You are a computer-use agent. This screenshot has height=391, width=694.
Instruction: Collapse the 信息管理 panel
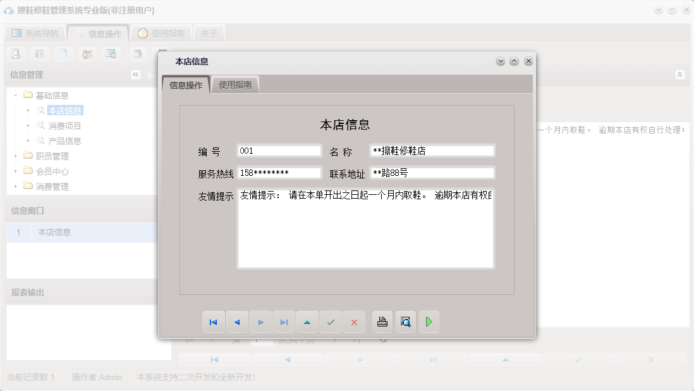click(x=135, y=74)
